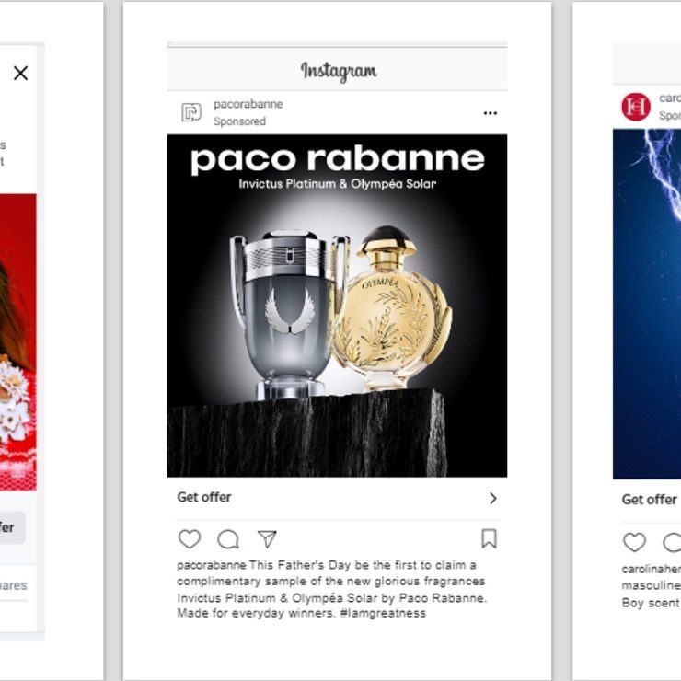Click Get offer under the perfume image
Image resolution: width=681 pixels, height=681 pixels.
point(204,497)
